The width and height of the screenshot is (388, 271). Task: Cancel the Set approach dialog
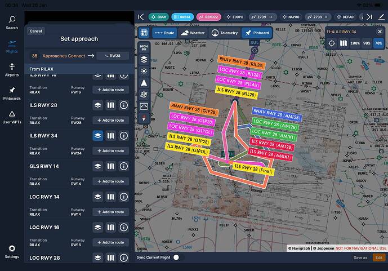[x=36, y=31]
